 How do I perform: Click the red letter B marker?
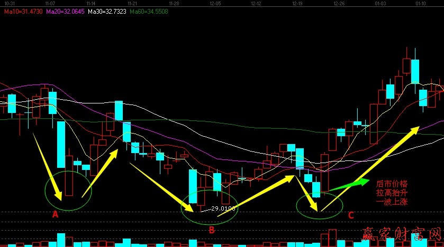211,229
